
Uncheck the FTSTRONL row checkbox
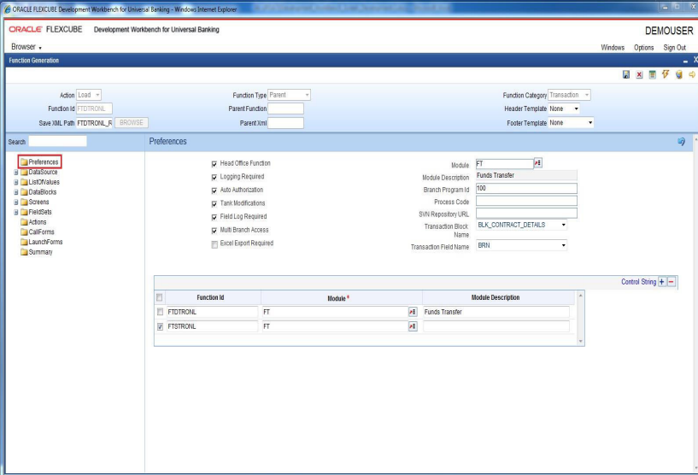tap(160, 326)
